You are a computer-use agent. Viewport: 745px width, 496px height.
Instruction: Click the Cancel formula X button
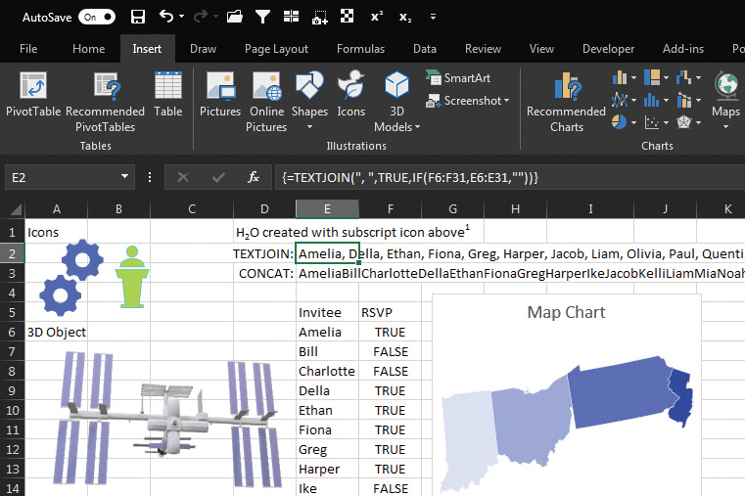[x=183, y=177]
